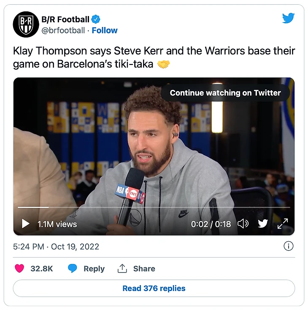Open the @brfootball handle link
This screenshot has width=308, height=310.
[x=63, y=30]
